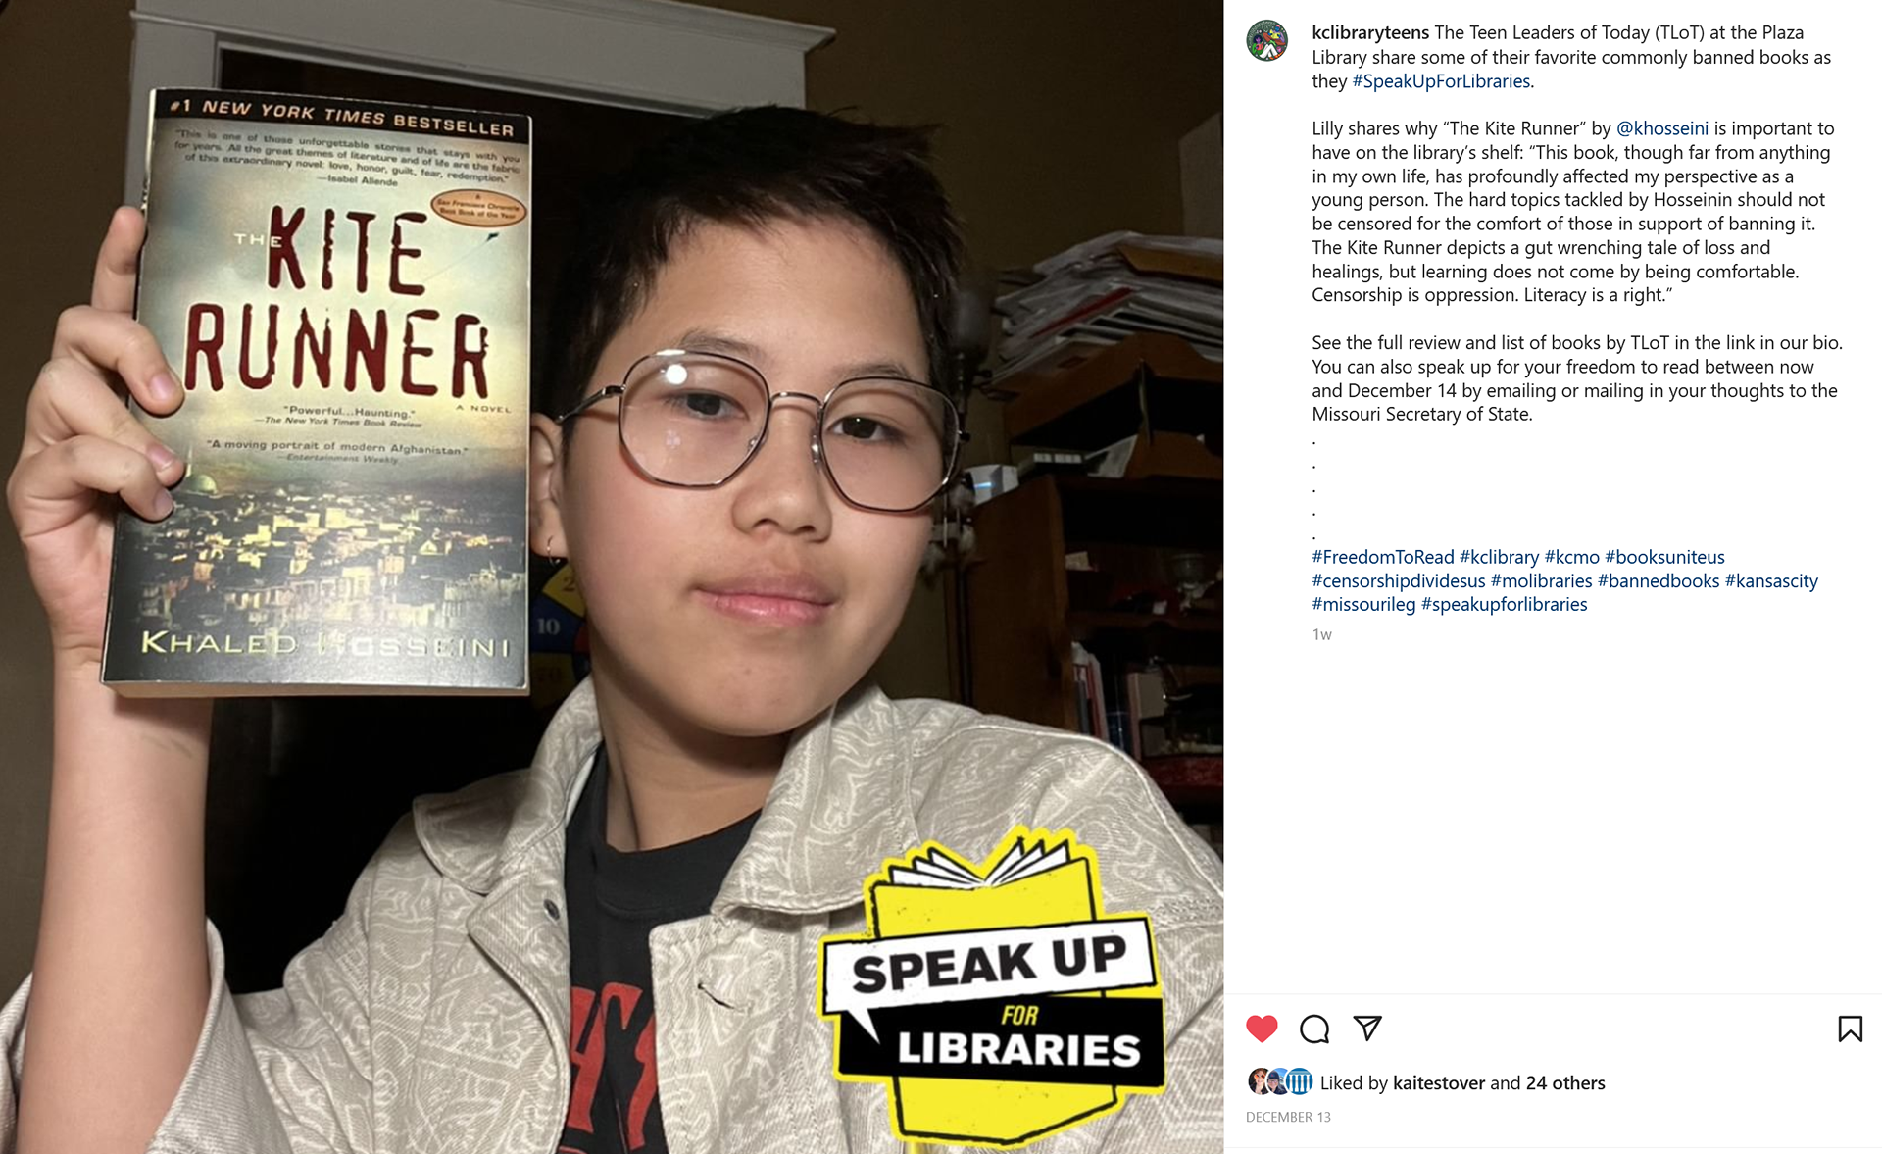Open the #FreedomToRead hashtag
Viewport: 1882px width, 1154px height.
(x=1383, y=557)
